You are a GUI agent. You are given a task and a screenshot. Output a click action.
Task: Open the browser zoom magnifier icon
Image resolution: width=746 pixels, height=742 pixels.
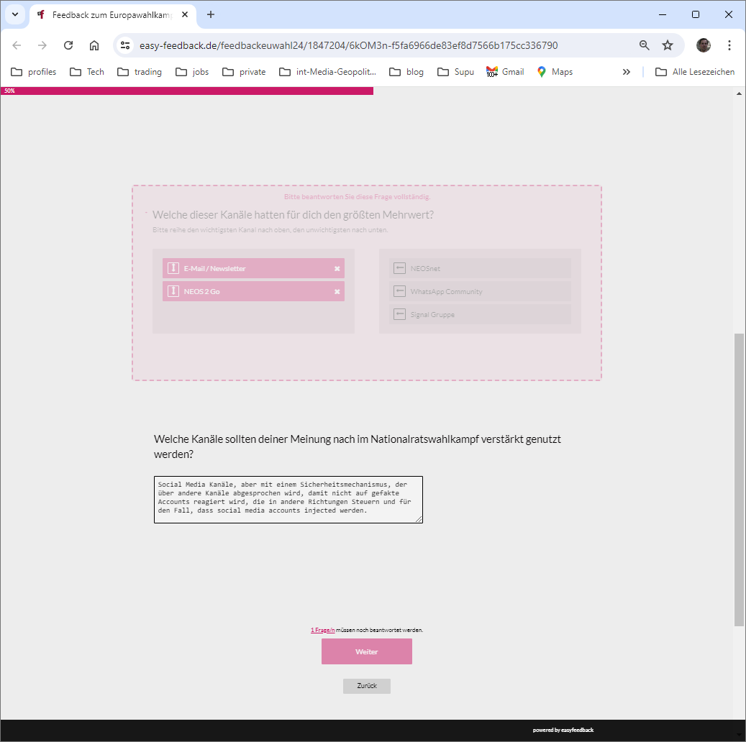[645, 45]
